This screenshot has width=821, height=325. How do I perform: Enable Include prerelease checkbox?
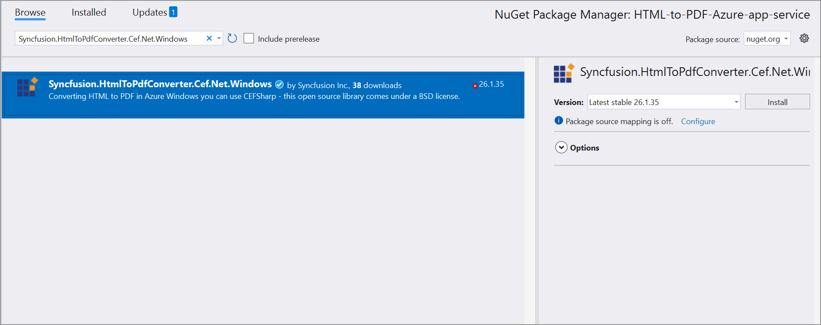[249, 39]
